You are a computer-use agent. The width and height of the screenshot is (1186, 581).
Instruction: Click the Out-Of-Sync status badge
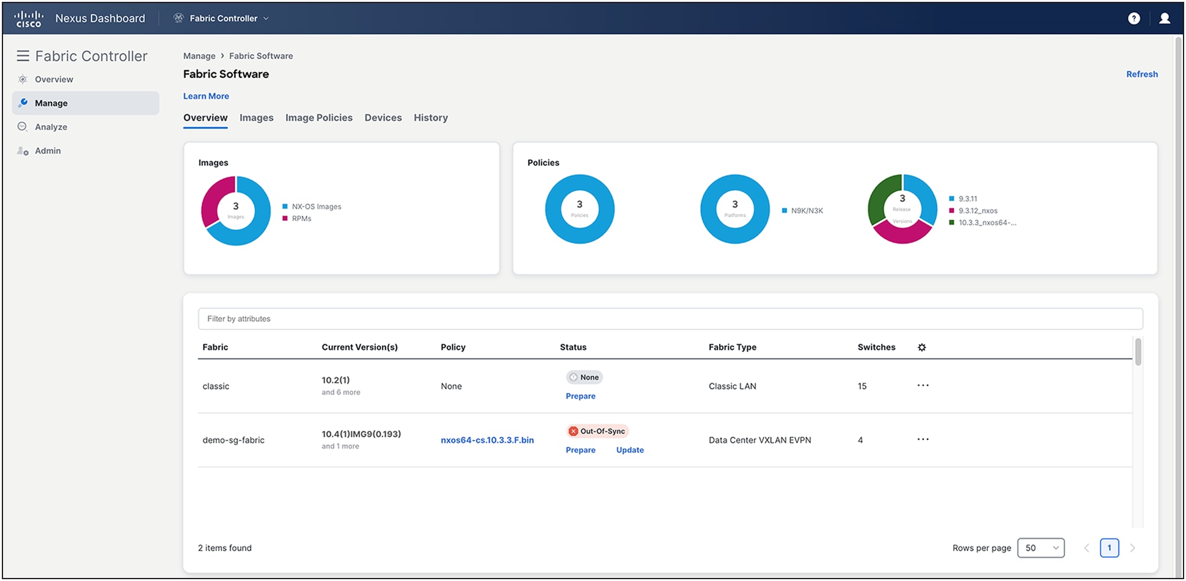click(x=597, y=431)
